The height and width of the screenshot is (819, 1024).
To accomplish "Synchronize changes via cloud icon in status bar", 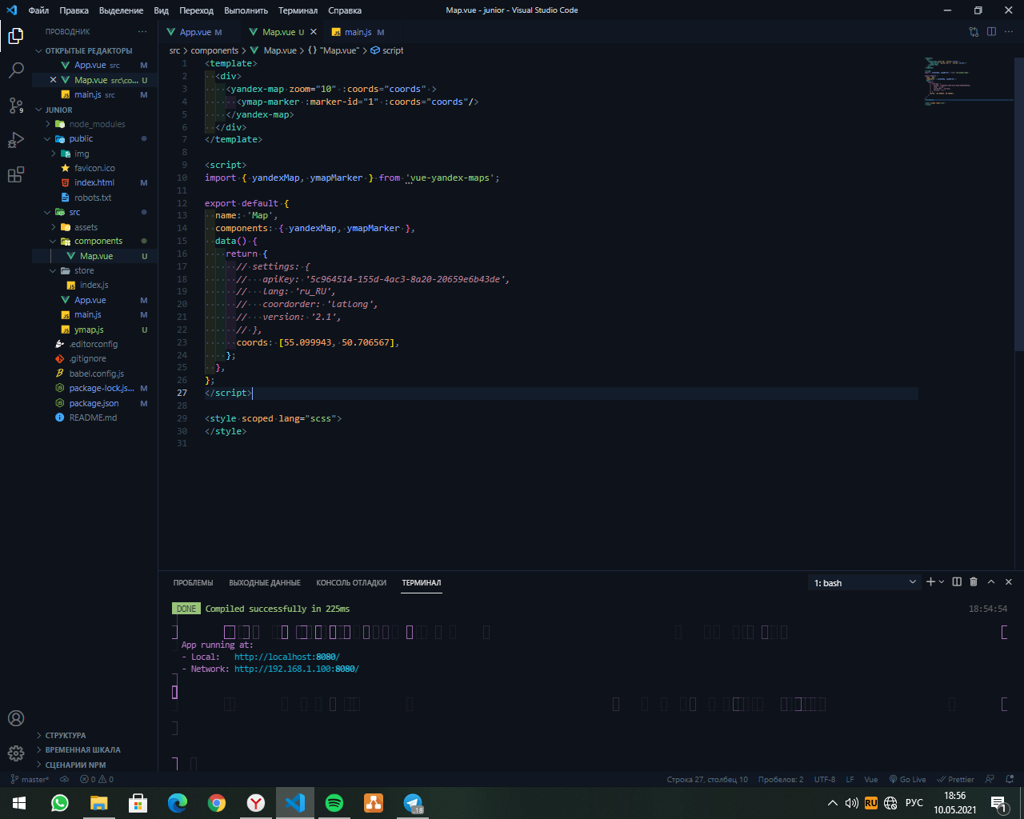I will click(x=65, y=779).
